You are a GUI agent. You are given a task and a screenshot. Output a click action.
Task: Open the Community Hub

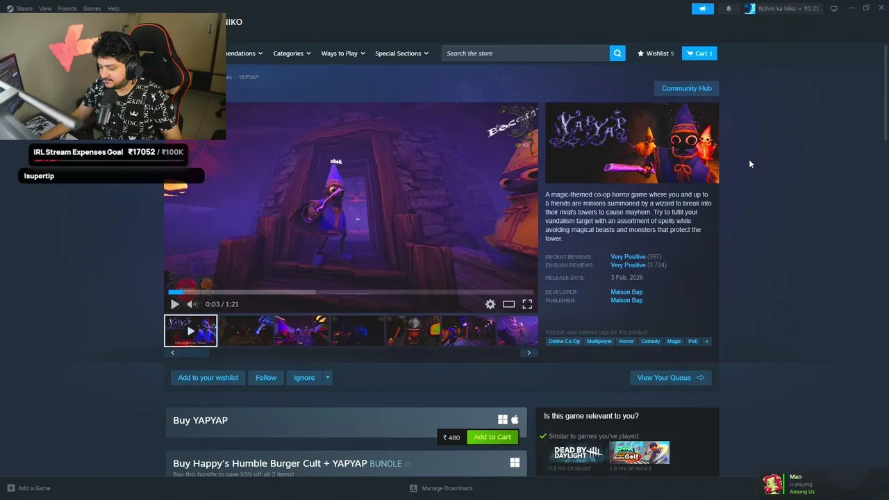(686, 88)
